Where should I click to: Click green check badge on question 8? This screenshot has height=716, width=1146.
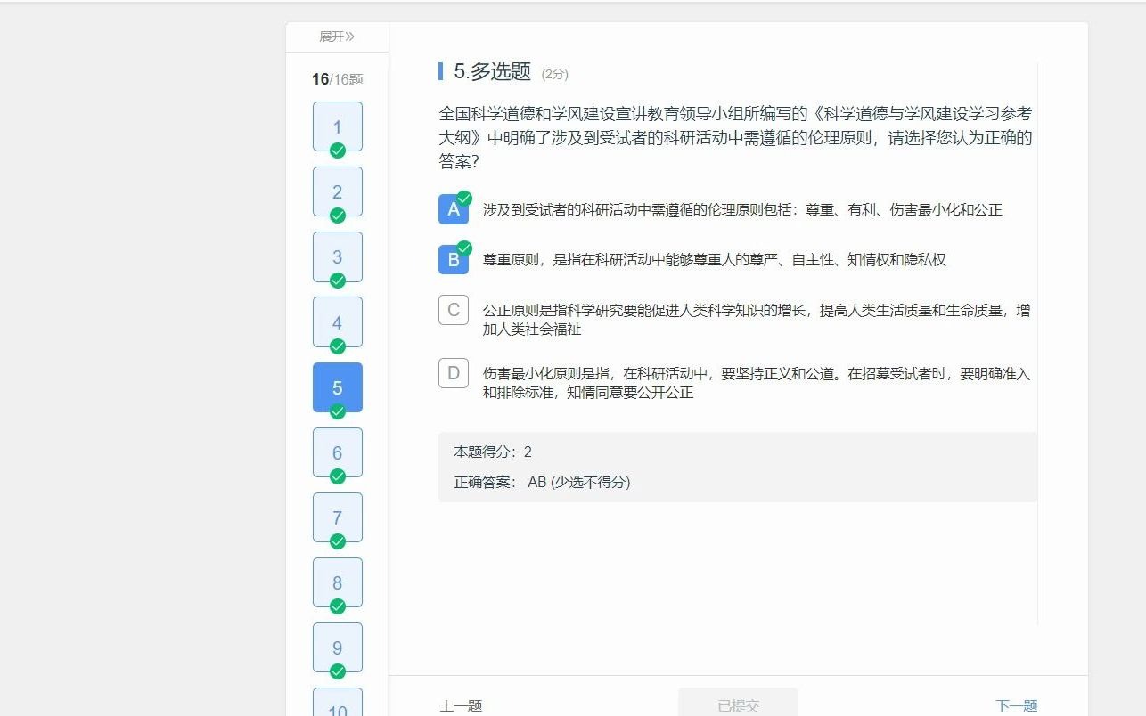[338, 606]
